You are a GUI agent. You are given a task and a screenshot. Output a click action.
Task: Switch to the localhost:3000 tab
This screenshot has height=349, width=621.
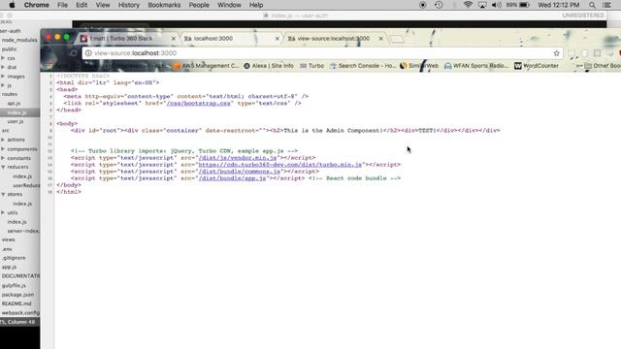pos(232,39)
